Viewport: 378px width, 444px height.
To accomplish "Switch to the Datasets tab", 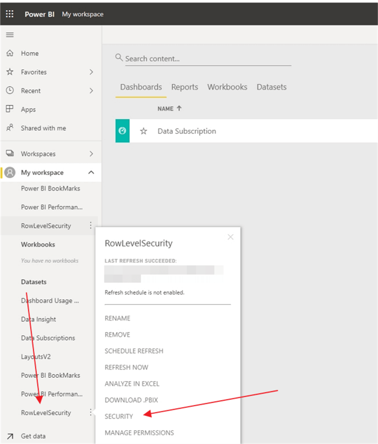I will [x=271, y=87].
